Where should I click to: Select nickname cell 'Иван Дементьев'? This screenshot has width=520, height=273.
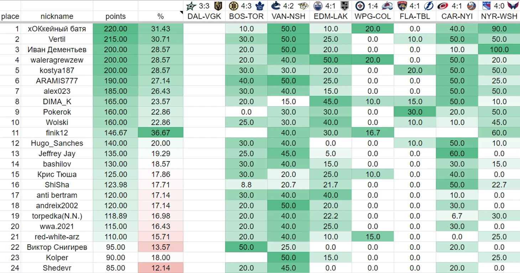(x=57, y=50)
